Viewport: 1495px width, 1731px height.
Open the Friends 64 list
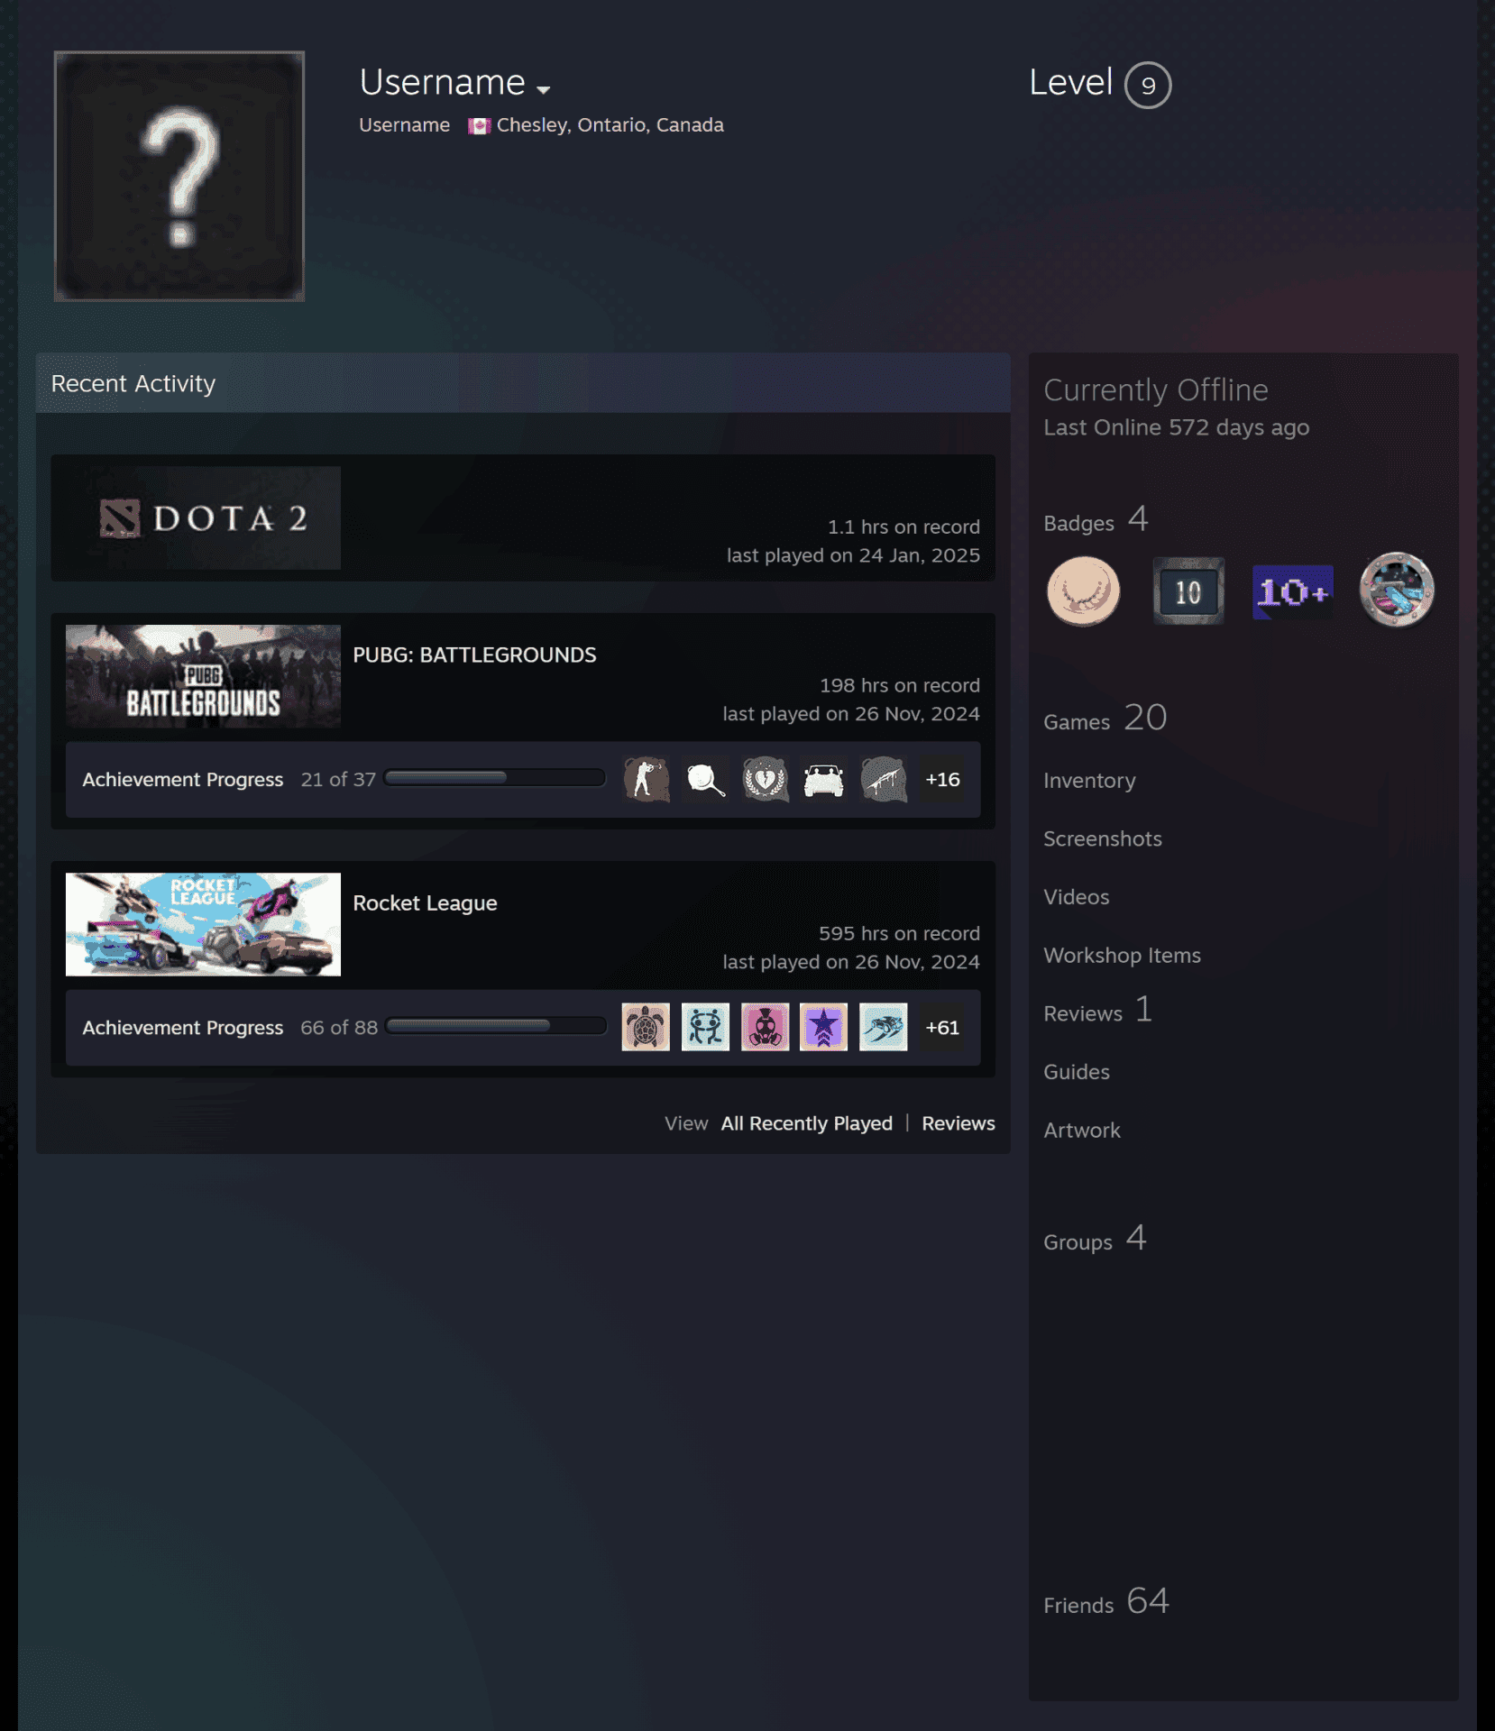click(x=1105, y=1602)
